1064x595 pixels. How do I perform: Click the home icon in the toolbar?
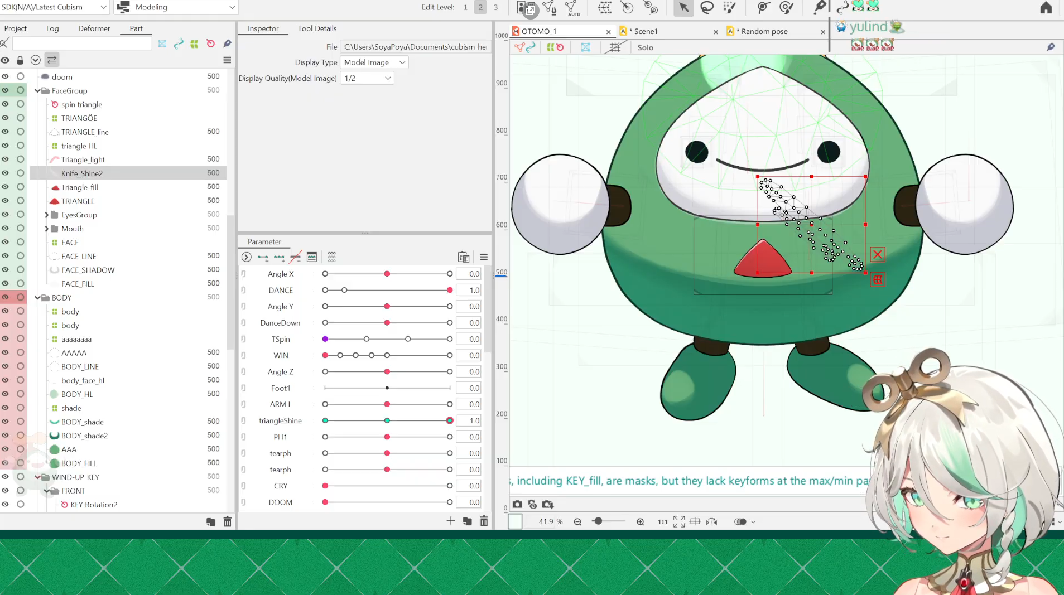[x=1046, y=8]
